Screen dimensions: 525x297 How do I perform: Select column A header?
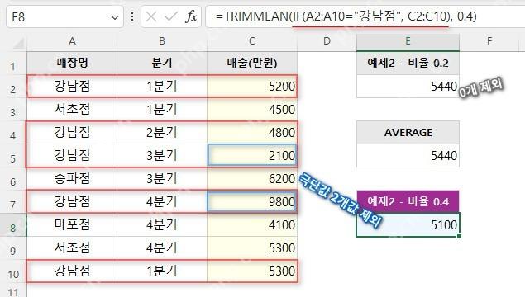72,41
